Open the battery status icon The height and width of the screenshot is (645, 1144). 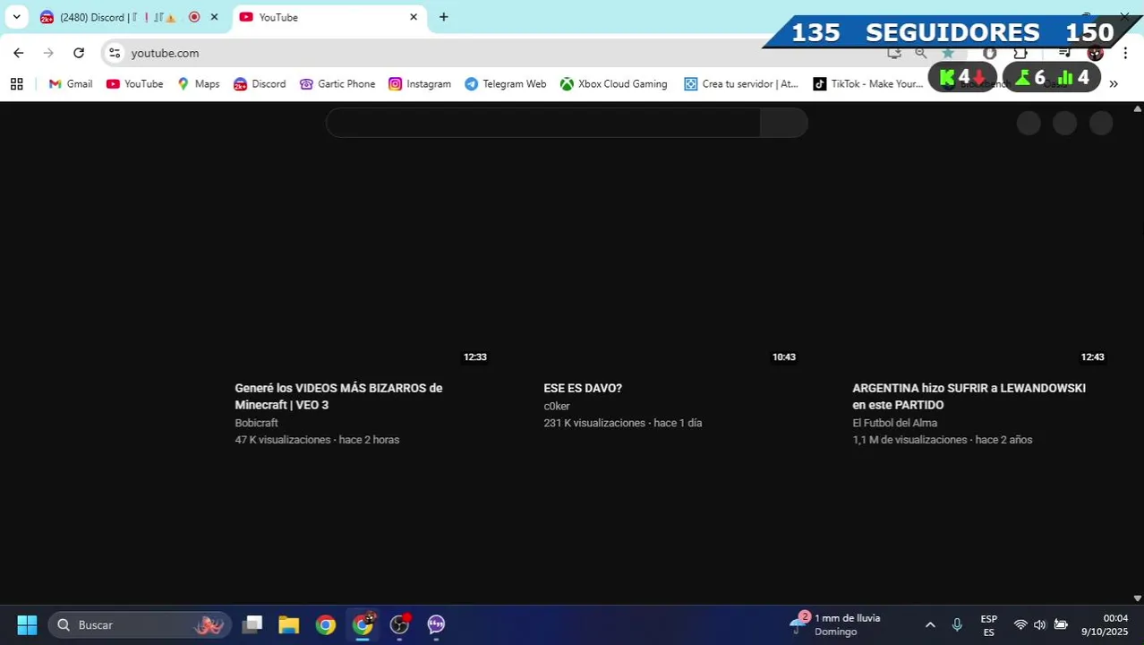pos(1061,624)
